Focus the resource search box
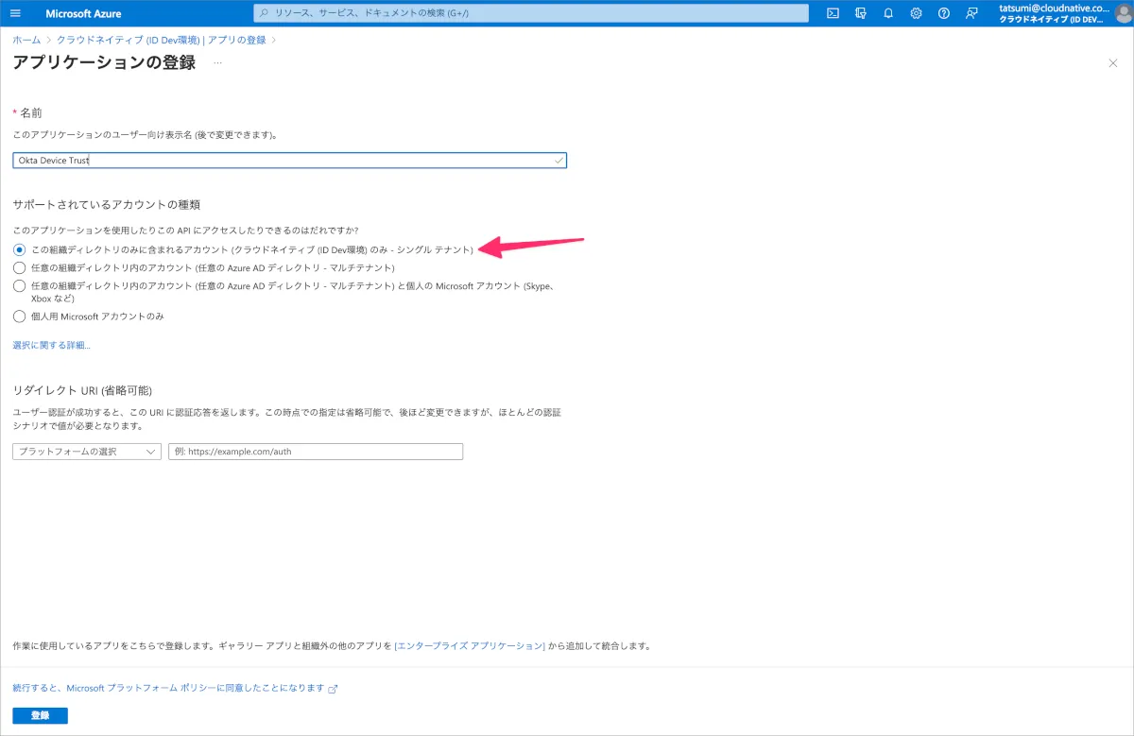Screen dimensions: 1134x736 point(531,13)
